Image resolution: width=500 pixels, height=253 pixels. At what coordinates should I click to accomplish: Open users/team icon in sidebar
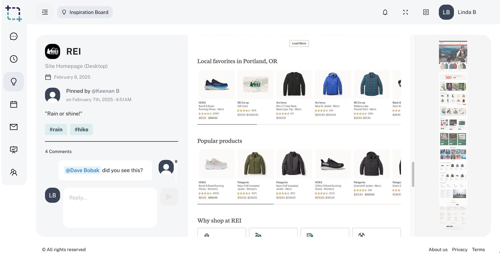coord(14,172)
